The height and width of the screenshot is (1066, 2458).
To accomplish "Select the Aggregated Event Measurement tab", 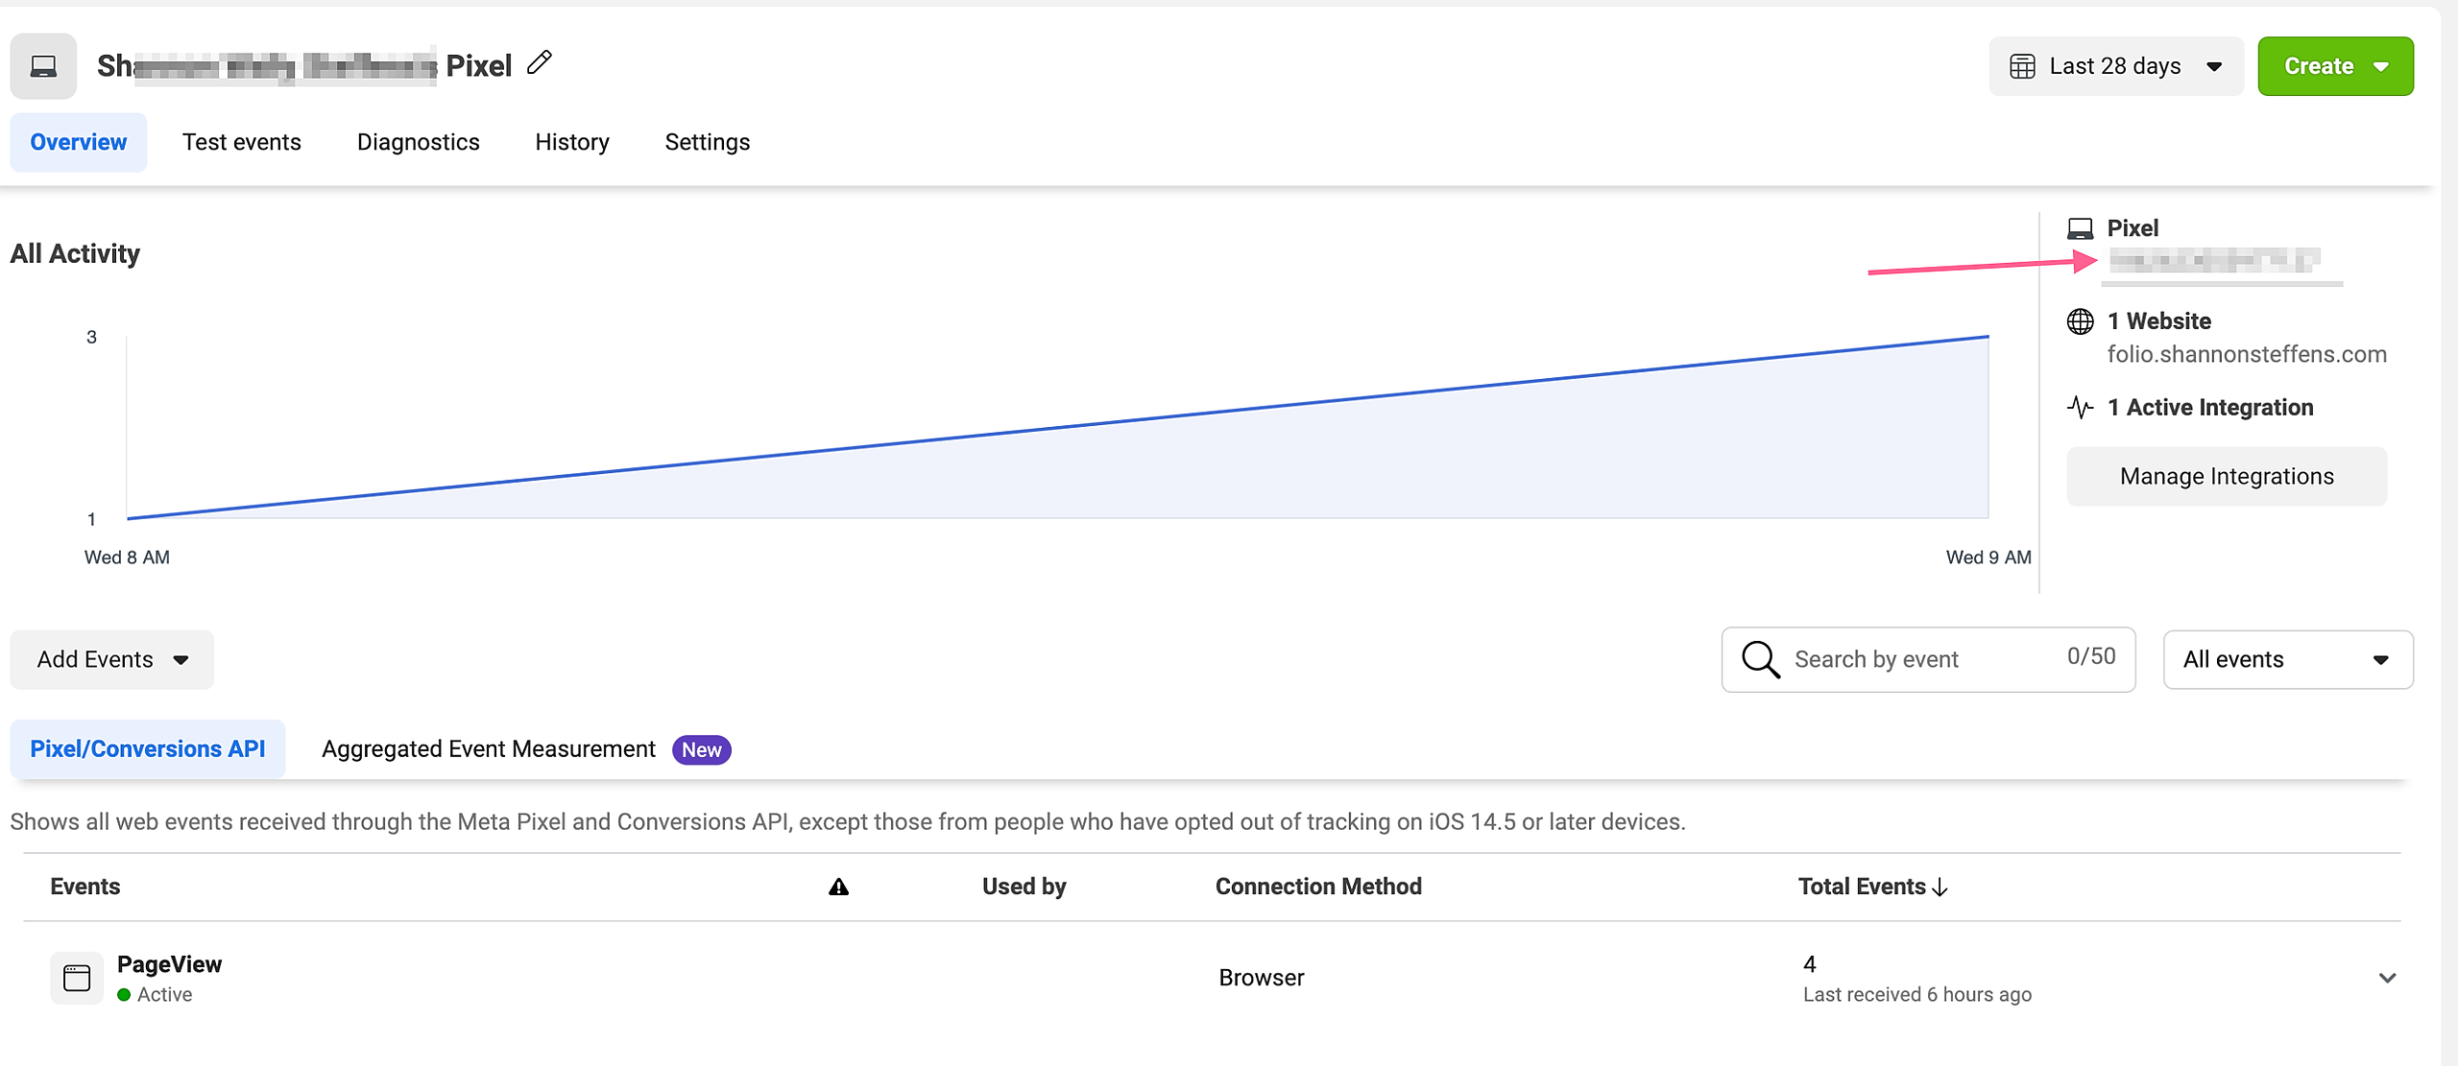I will click(489, 749).
